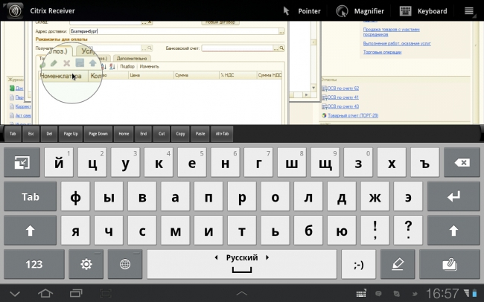Screen dimensions: 484x302
Task: Switch language with right arrow on spacebar
Action: click(x=267, y=257)
